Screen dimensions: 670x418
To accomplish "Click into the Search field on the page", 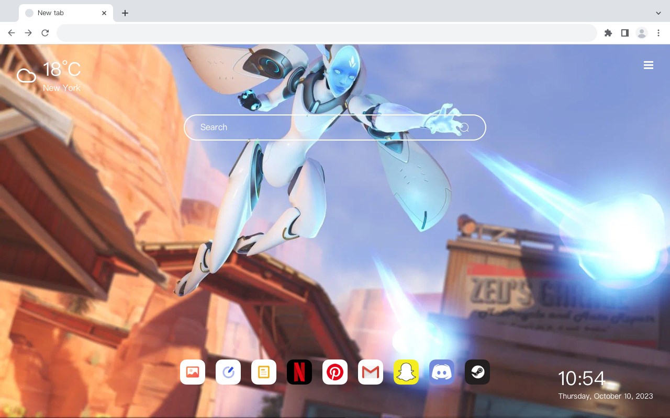I will tap(335, 127).
